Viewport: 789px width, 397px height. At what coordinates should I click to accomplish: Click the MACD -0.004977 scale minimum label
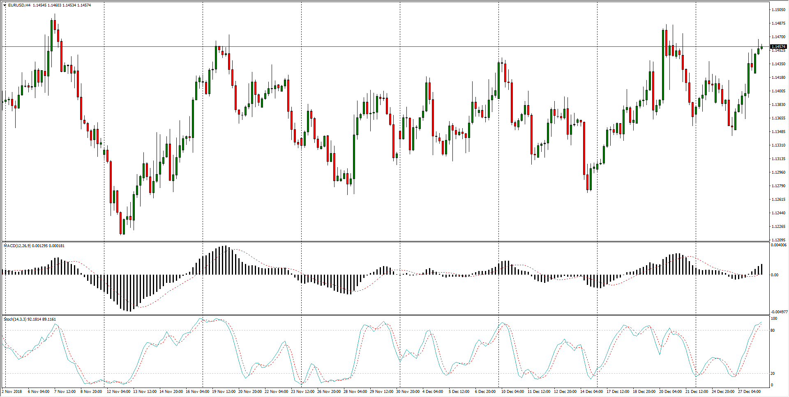pos(779,312)
